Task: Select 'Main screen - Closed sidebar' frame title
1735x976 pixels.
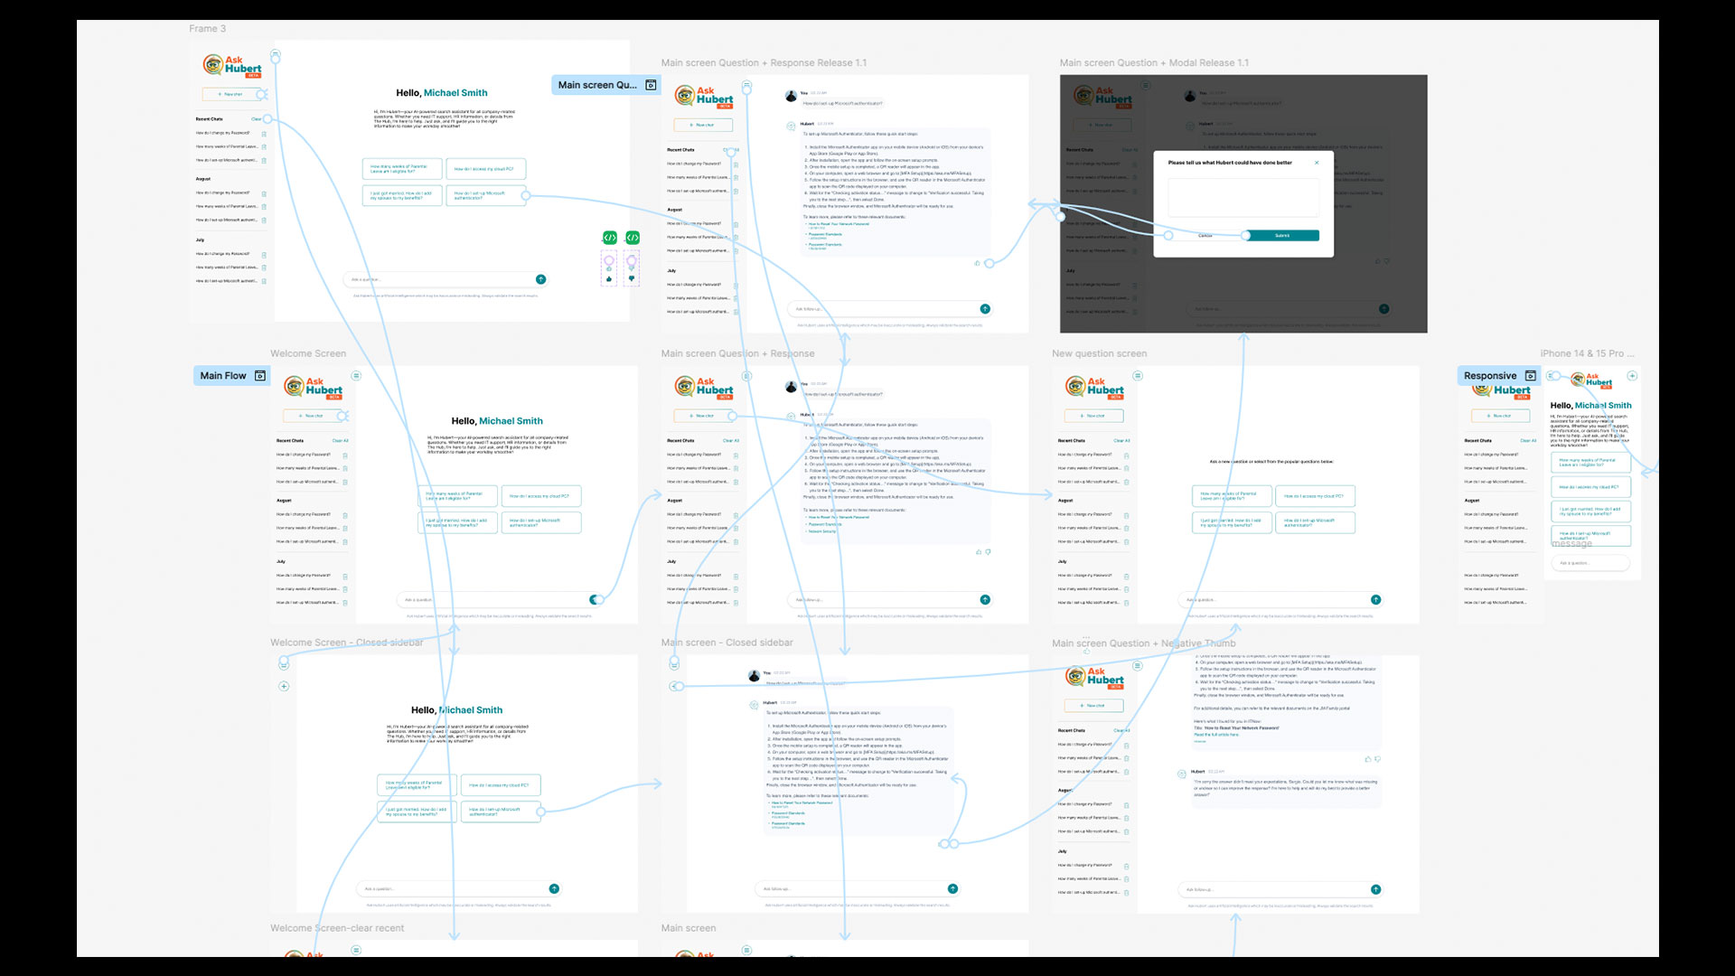Action: coord(727,643)
